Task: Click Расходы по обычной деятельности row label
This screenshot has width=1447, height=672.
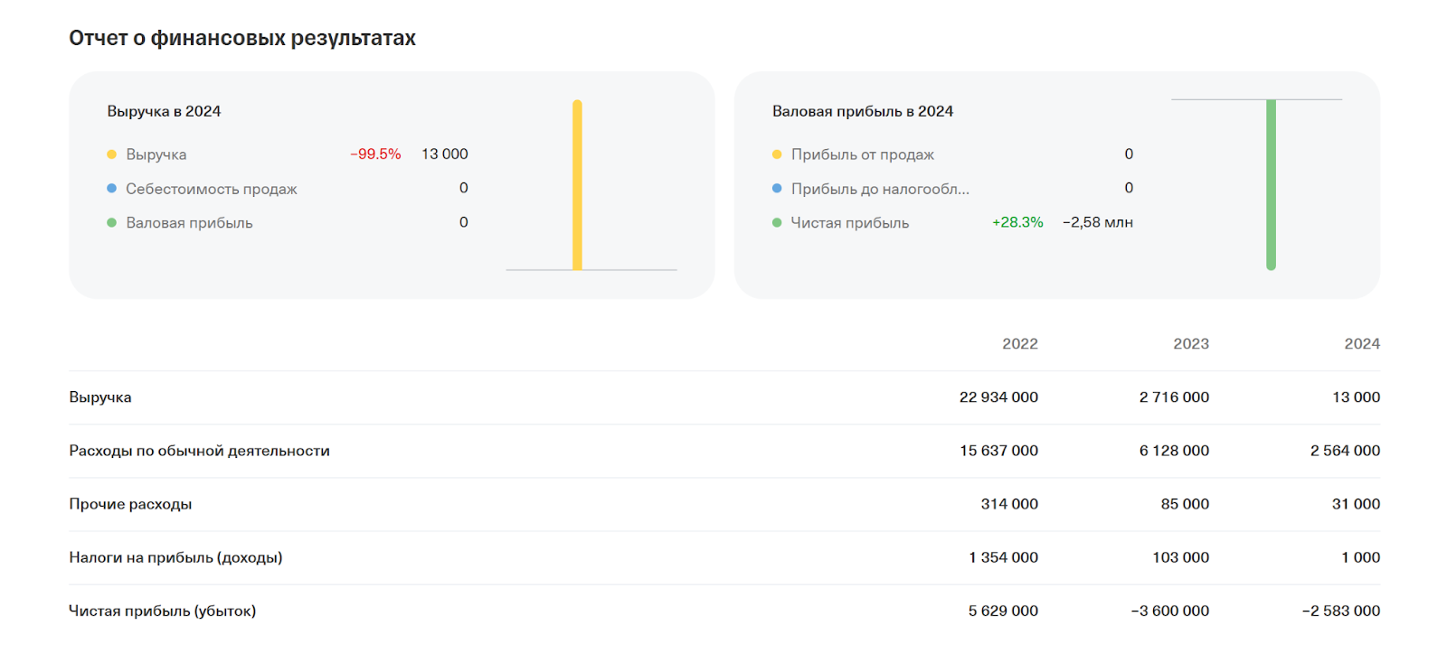Action: (199, 451)
